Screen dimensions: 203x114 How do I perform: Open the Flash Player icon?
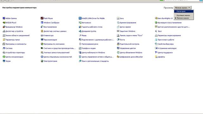(x=42, y=18)
